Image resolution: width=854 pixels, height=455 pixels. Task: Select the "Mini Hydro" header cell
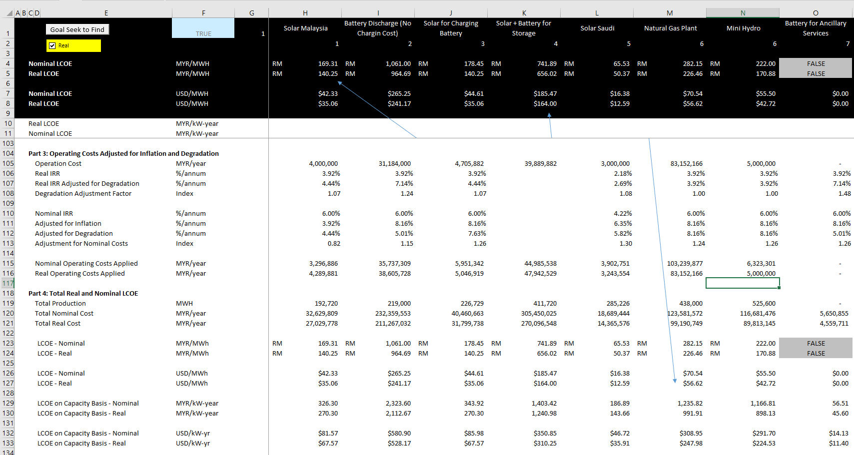[x=743, y=28]
